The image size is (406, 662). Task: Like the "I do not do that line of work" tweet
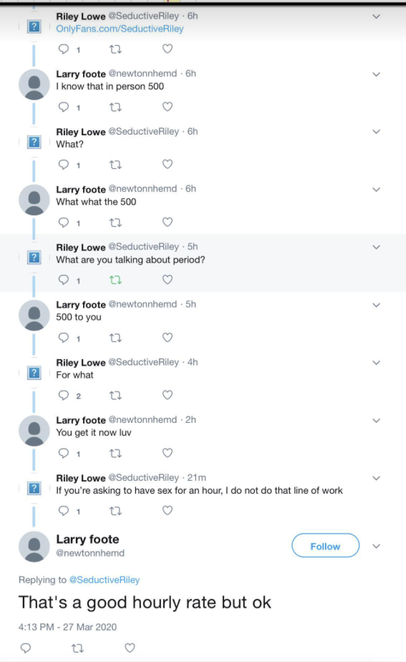(x=167, y=511)
